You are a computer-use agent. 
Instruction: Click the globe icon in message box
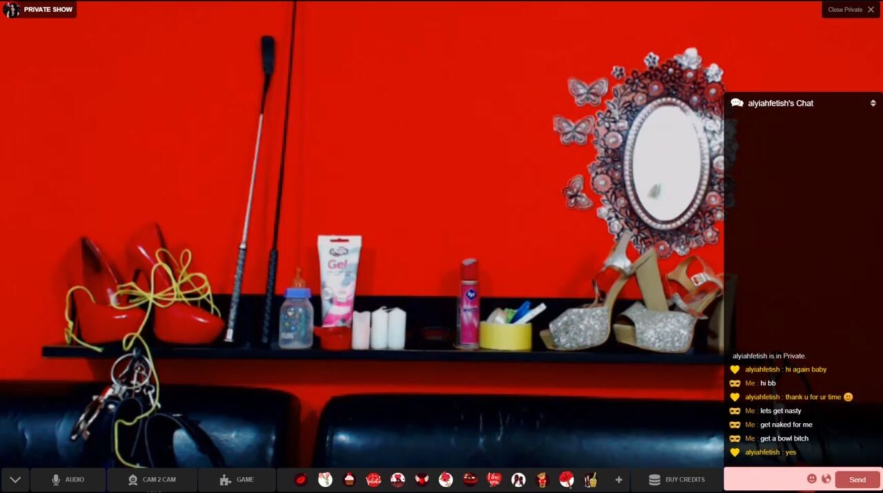coord(826,479)
